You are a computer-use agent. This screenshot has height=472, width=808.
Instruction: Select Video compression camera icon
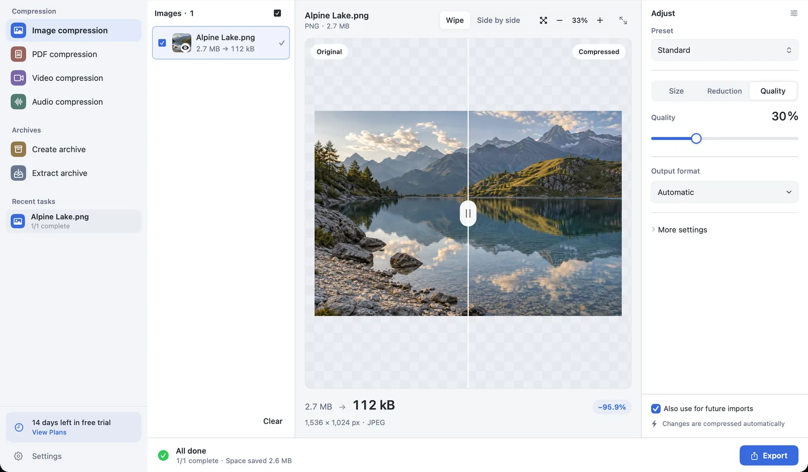pyautogui.click(x=18, y=78)
